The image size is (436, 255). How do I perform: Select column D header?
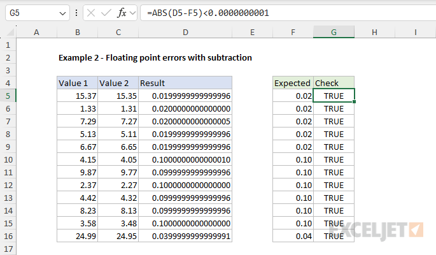pos(185,33)
